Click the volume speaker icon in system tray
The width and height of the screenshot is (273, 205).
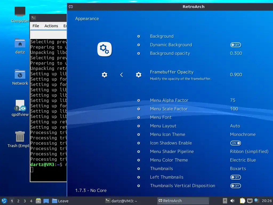pyautogui.click(x=232, y=201)
